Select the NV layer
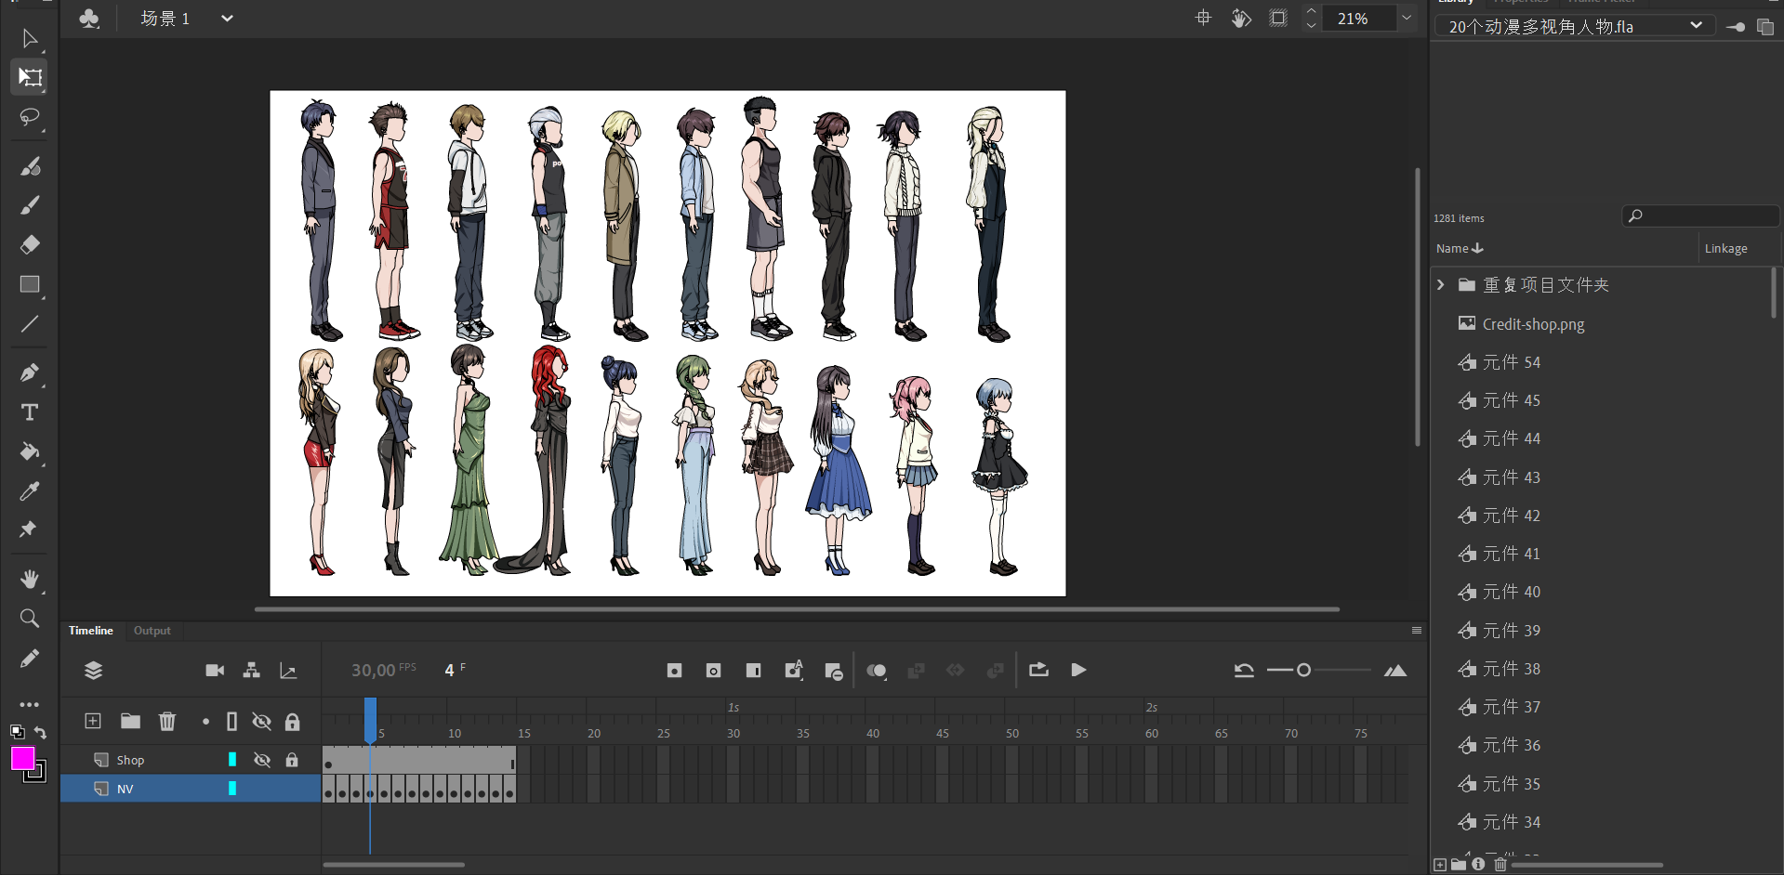The image size is (1784, 875). (x=126, y=789)
